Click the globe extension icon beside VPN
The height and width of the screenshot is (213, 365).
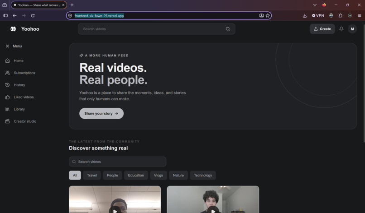coord(331,15)
